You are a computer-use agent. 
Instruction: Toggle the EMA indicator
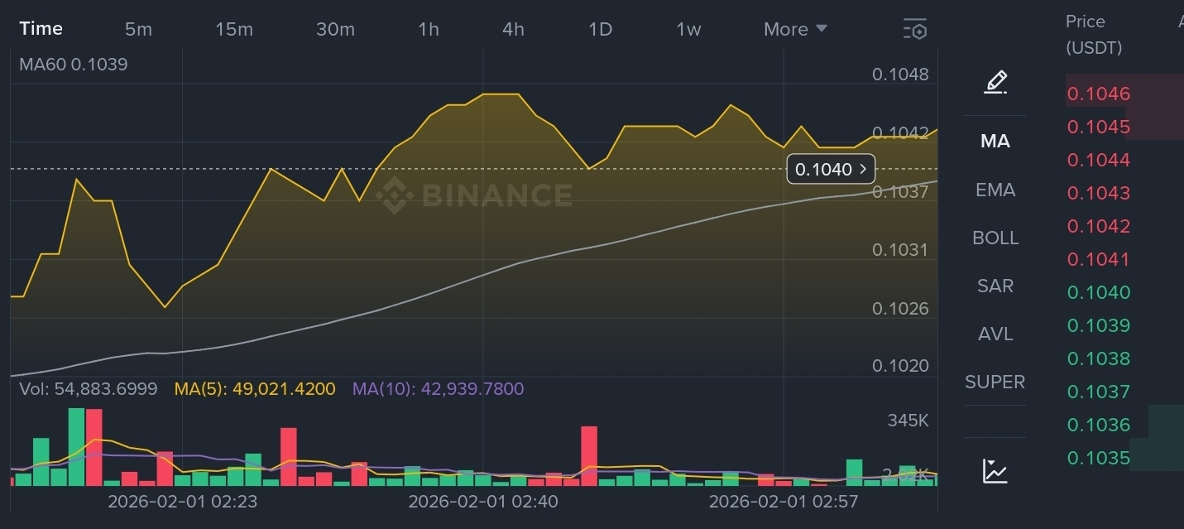(x=995, y=190)
